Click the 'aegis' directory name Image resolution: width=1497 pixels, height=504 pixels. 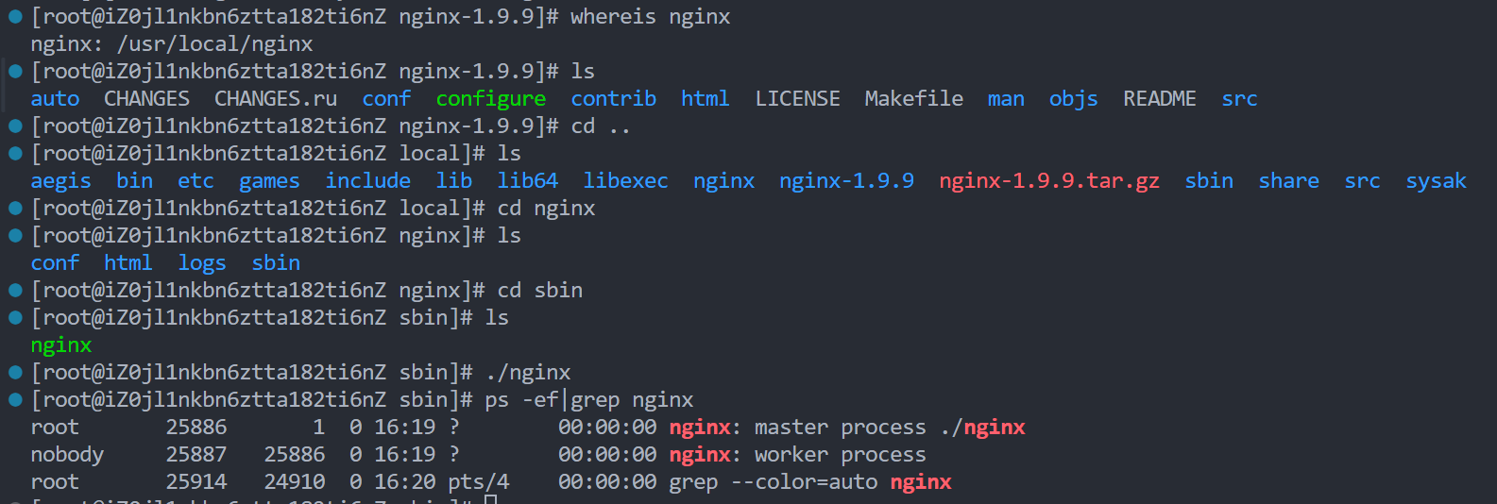point(61,181)
